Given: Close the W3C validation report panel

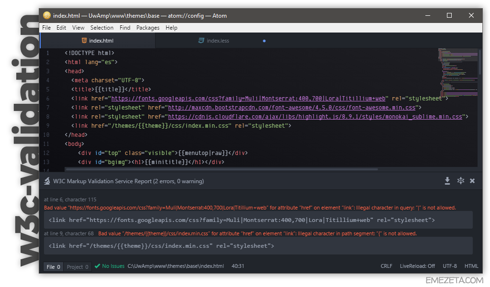Looking at the screenshot, I should coord(472,181).
